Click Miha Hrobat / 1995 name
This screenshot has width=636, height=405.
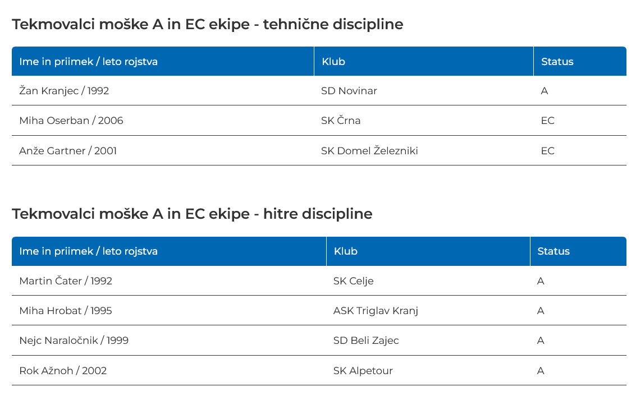(66, 311)
